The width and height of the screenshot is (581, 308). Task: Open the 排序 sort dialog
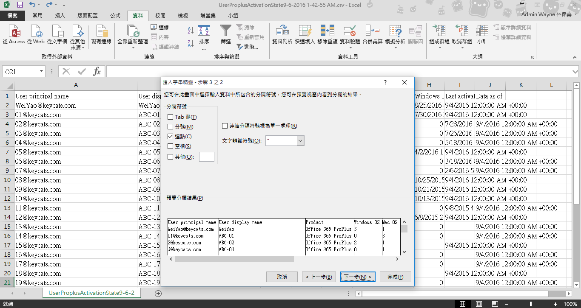204,37
